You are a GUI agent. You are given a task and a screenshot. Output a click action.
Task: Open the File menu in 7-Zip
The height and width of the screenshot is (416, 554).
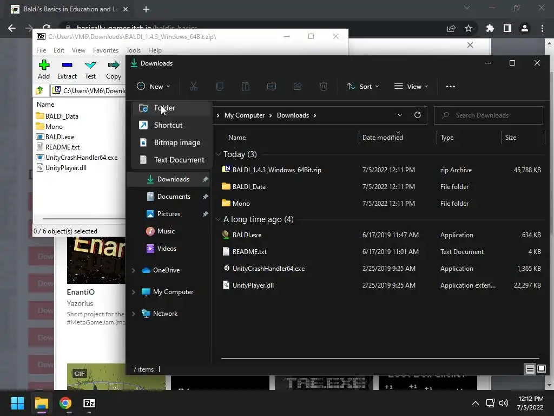click(41, 50)
